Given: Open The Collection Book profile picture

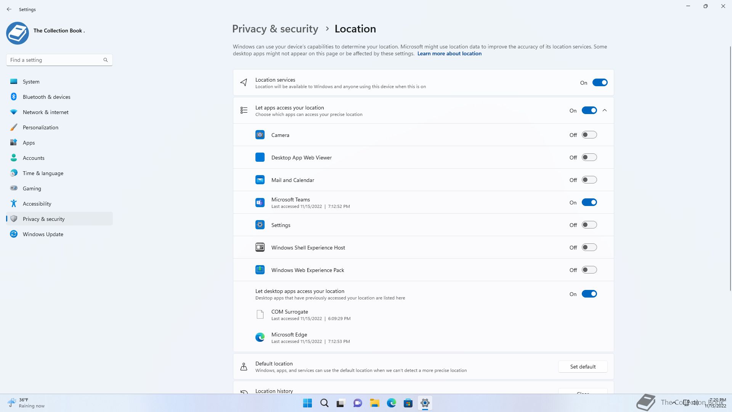Looking at the screenshot, I should point(18,33).
